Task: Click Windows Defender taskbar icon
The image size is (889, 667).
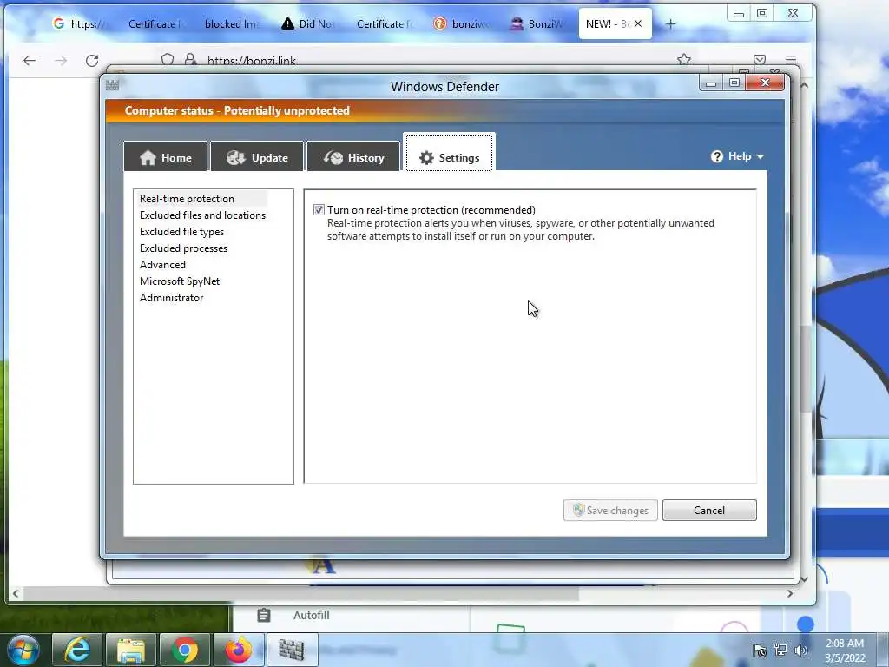Action: pos(292,650)
